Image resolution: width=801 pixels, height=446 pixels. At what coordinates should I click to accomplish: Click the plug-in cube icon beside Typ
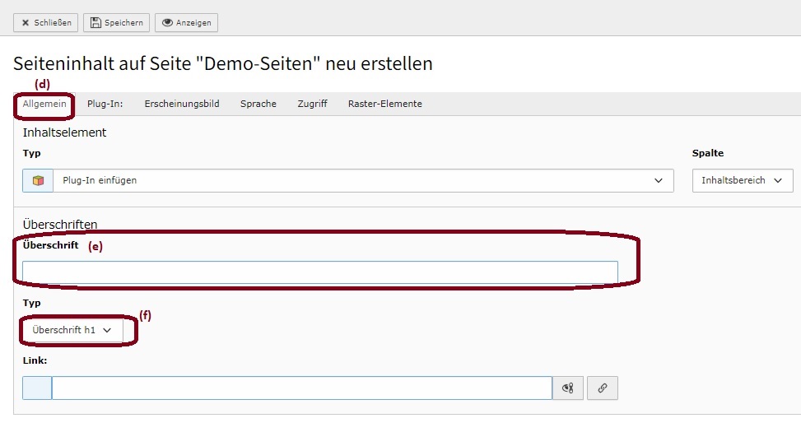38,180
